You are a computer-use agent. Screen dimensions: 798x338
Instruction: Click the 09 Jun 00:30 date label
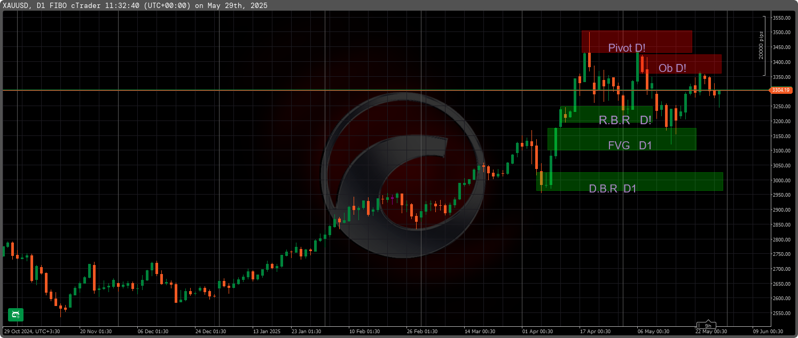768,332
